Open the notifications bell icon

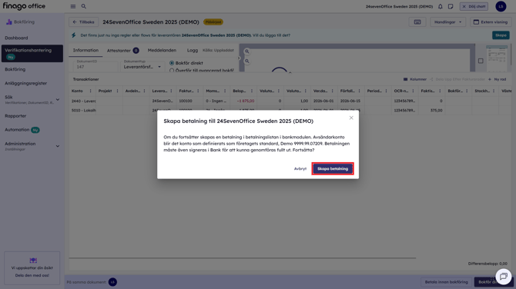(x=441, y=6)
